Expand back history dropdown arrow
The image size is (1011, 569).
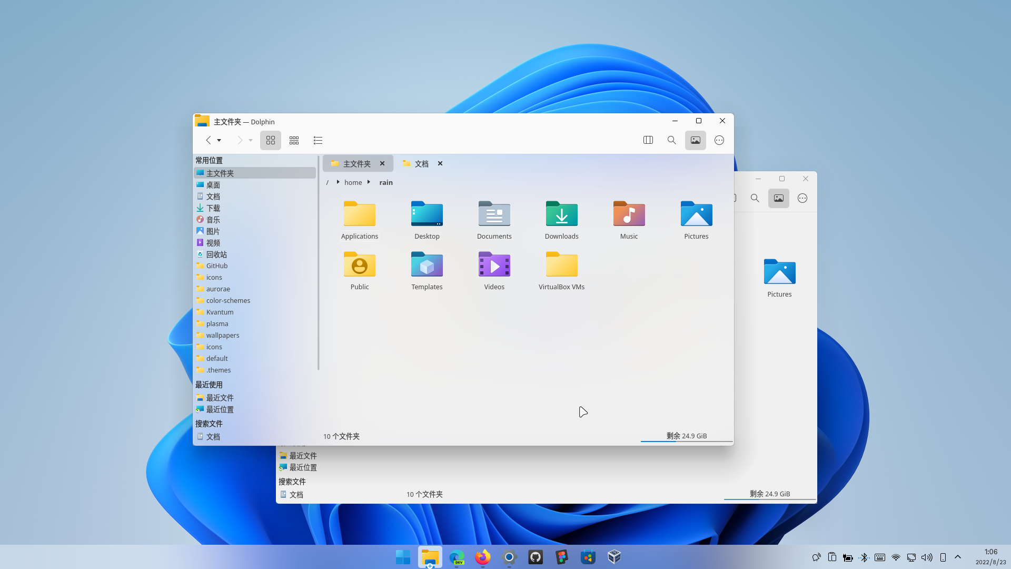(219, 140)
